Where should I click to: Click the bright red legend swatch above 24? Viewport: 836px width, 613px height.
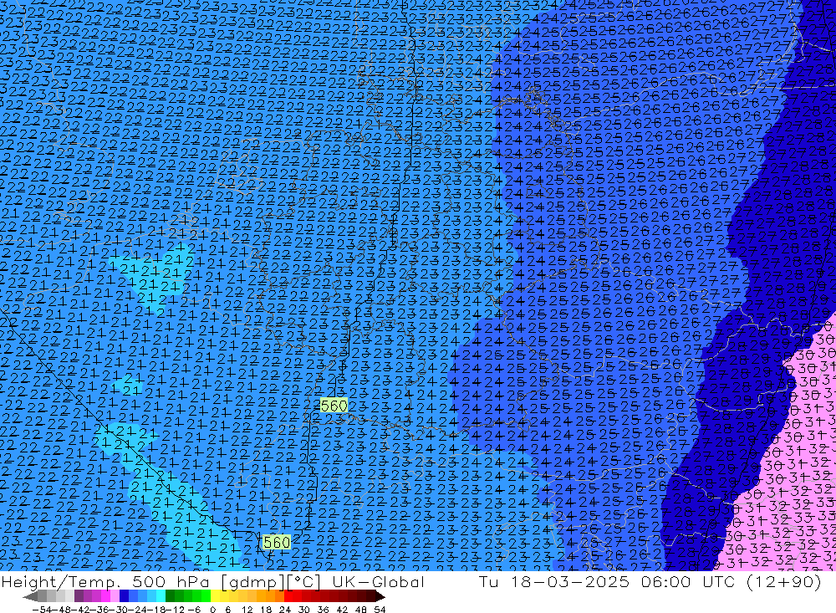(288, 596)
